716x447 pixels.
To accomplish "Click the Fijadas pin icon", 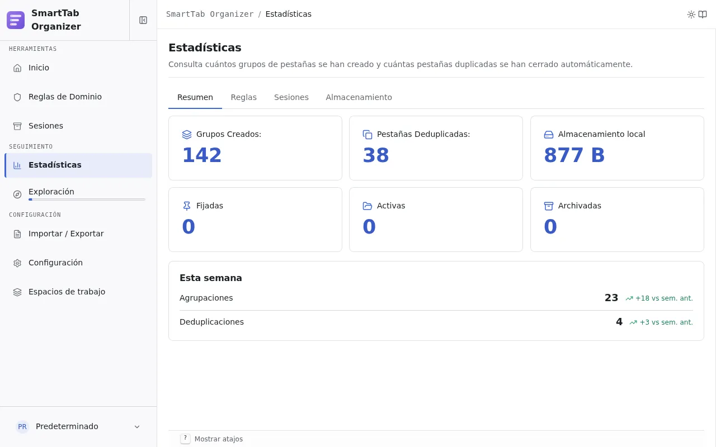I will coord(187,206).
